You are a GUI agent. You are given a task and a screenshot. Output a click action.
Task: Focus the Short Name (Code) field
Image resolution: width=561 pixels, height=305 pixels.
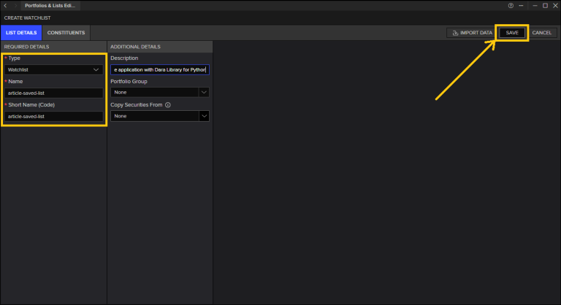point(53,116)
